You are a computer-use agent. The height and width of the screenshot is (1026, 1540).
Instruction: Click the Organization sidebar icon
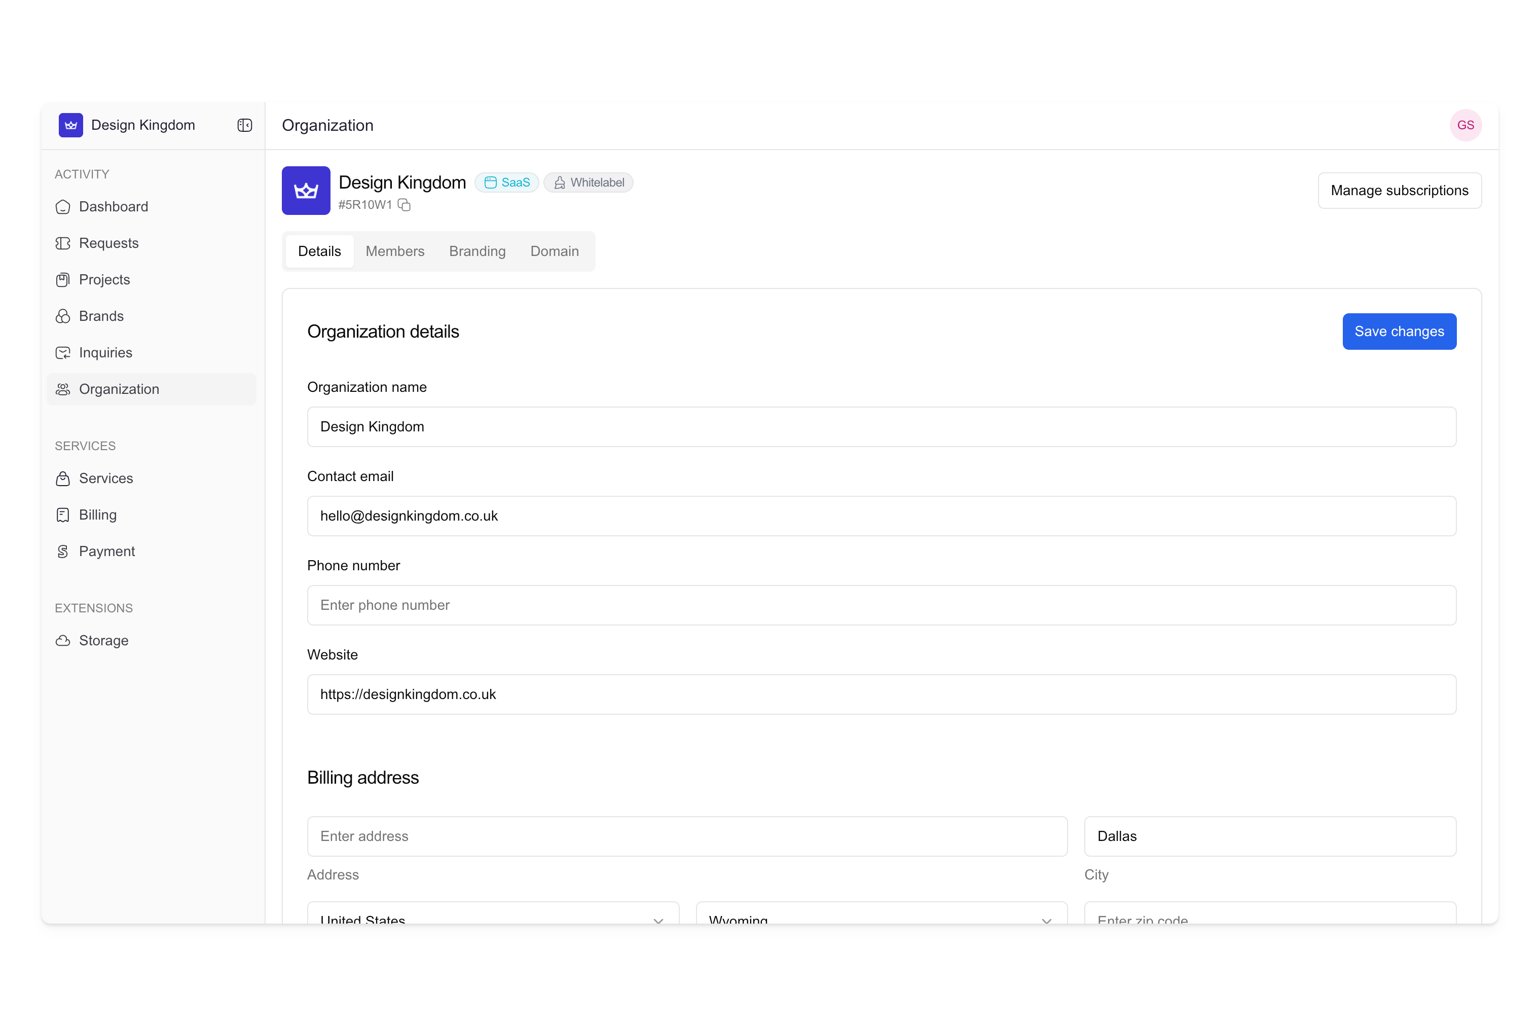click(x=63, y=389)
